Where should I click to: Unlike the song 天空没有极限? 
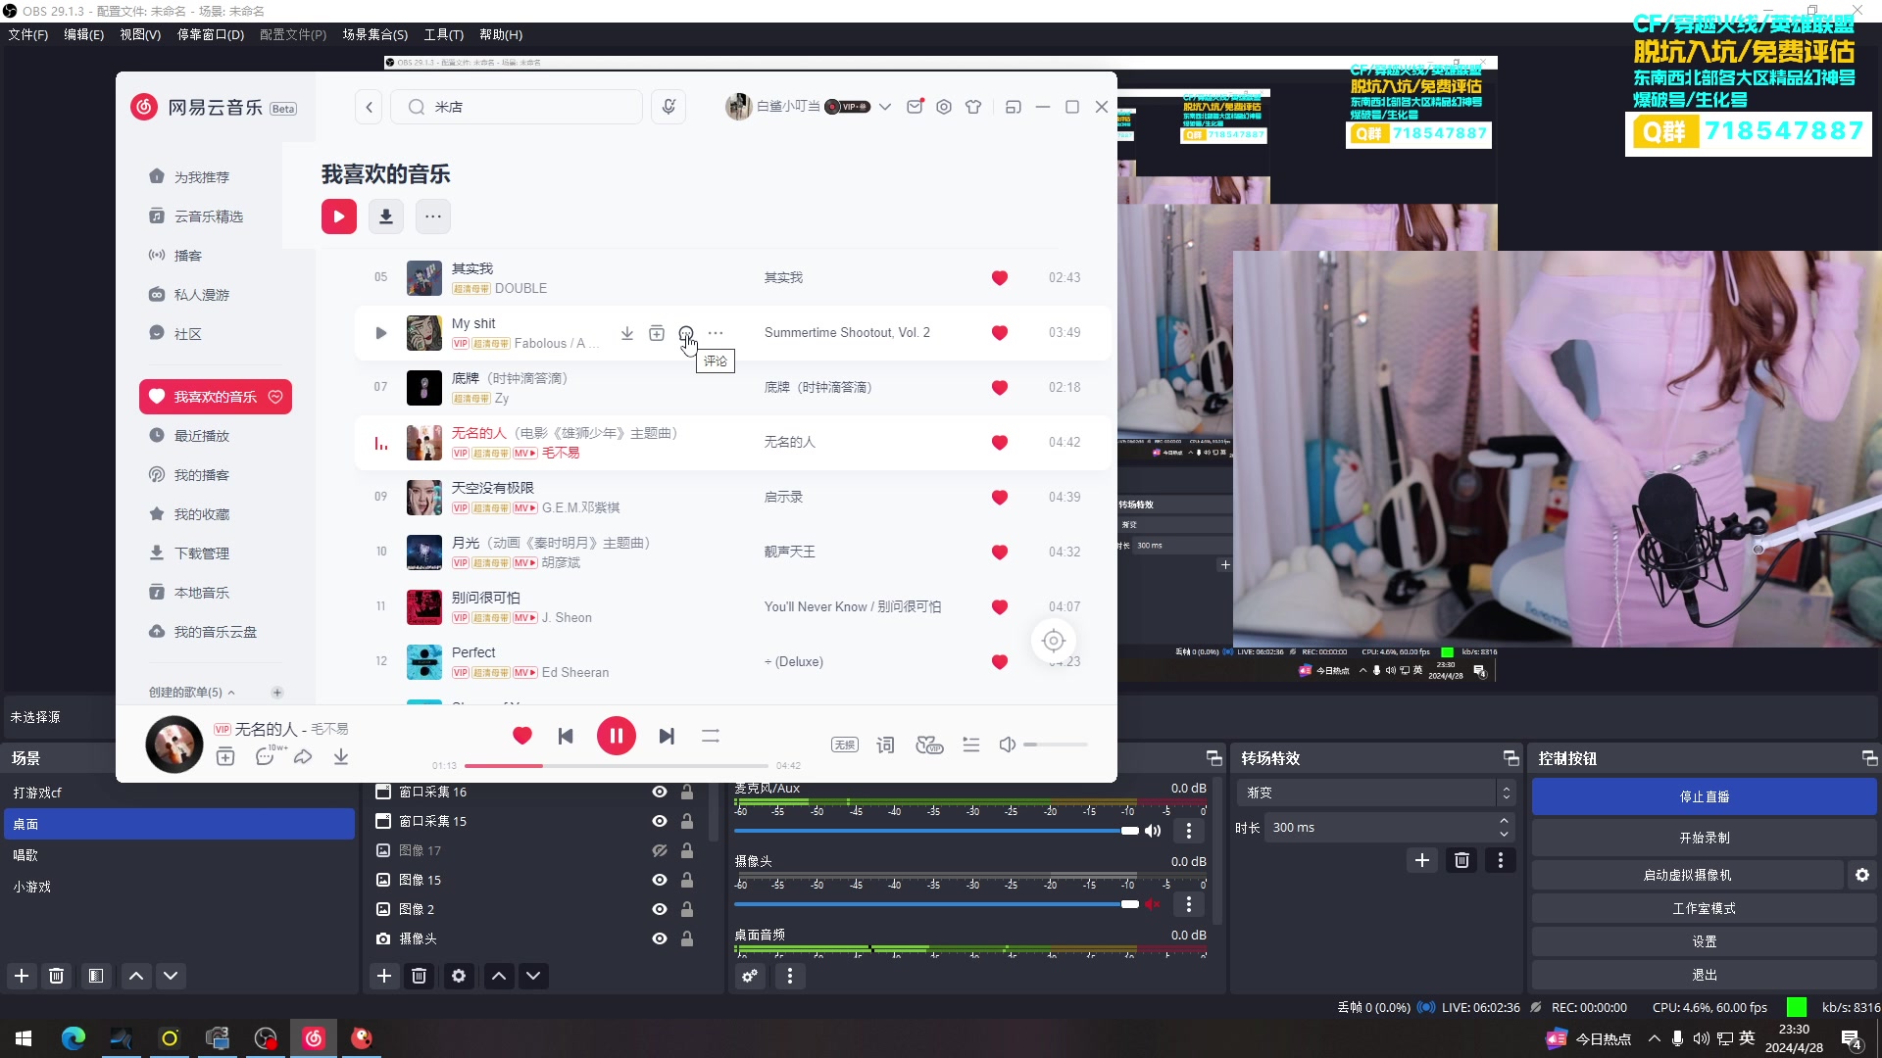click(1000, 498)
